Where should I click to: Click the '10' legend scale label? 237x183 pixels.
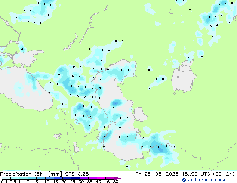click(x=47, y=182)
